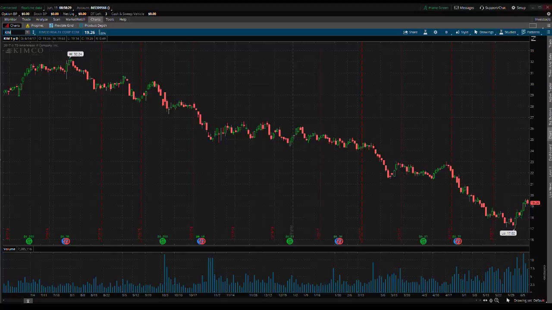The image size is (552, 310).
Task: Open Drawing set: Default selector
Action: tap(529, 301)
